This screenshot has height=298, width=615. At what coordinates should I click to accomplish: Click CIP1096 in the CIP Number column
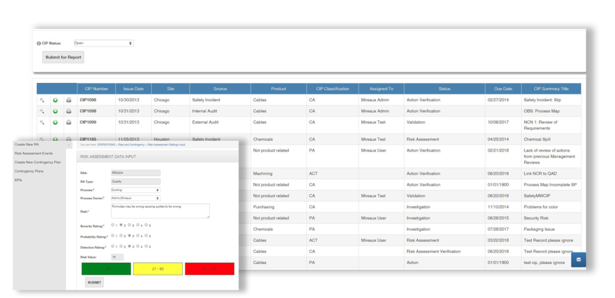88,100
